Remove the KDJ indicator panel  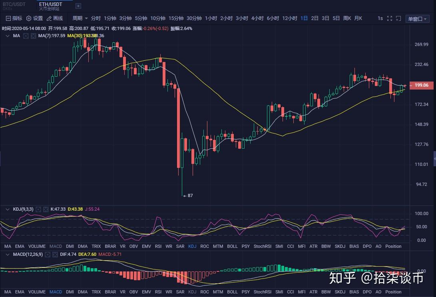pos(46,209)
